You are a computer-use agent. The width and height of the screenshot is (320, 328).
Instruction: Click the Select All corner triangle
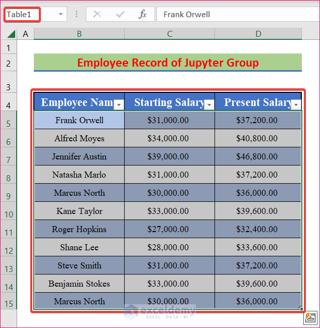click(11, 34)
